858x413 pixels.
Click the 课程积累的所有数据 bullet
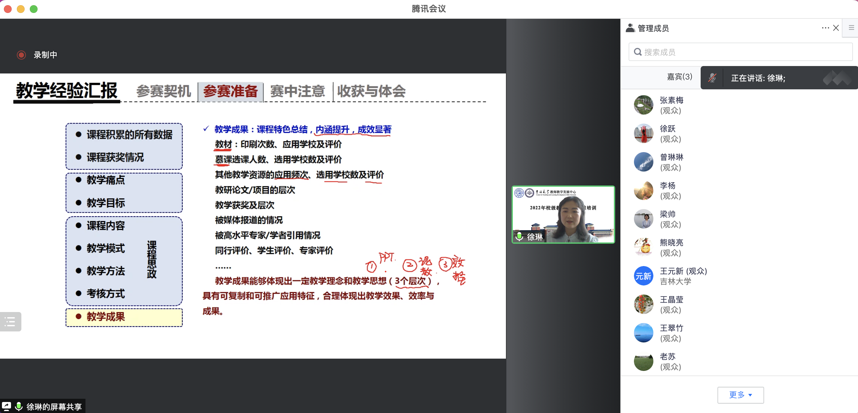pos(129,135)
